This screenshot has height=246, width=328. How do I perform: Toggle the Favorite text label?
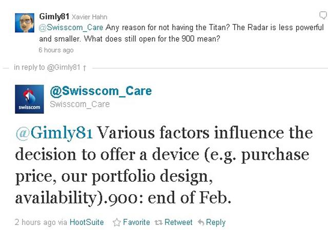(136, 222)
